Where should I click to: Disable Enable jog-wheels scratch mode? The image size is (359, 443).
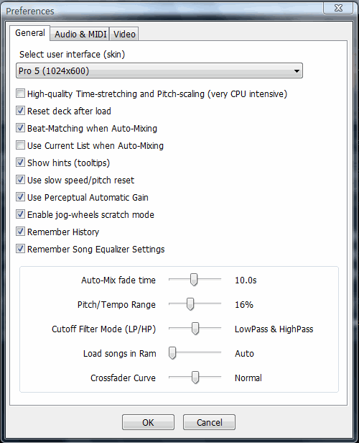point(20,214)
